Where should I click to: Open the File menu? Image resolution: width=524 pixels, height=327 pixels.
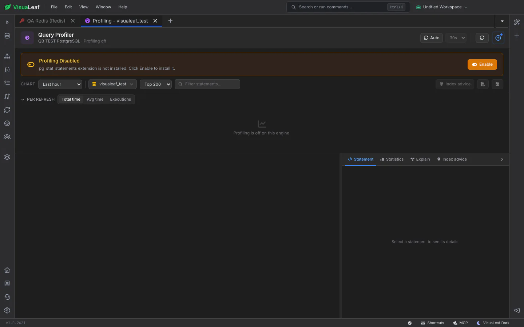click(x=54, y=7)
